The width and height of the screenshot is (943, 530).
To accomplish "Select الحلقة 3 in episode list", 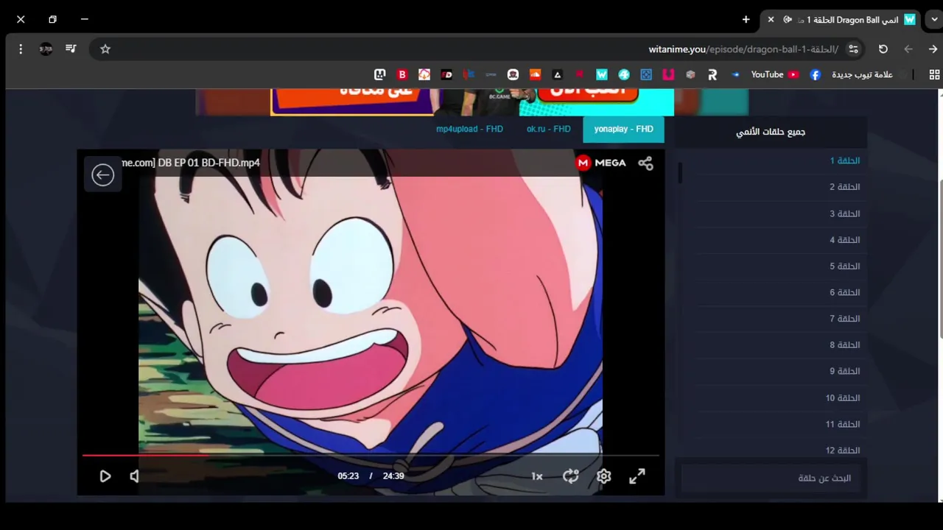I will [x=845, y=213].
